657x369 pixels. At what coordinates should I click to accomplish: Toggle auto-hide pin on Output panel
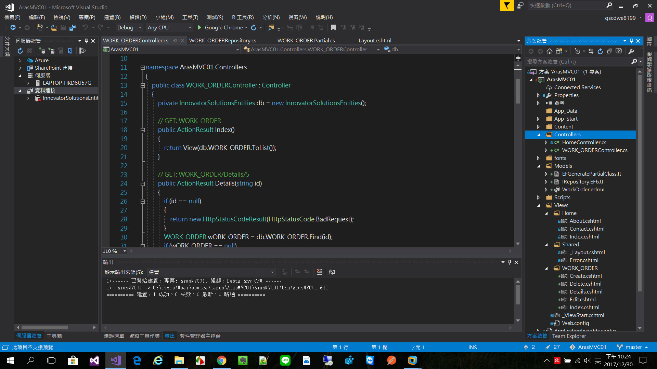click(x=510, y=262)
